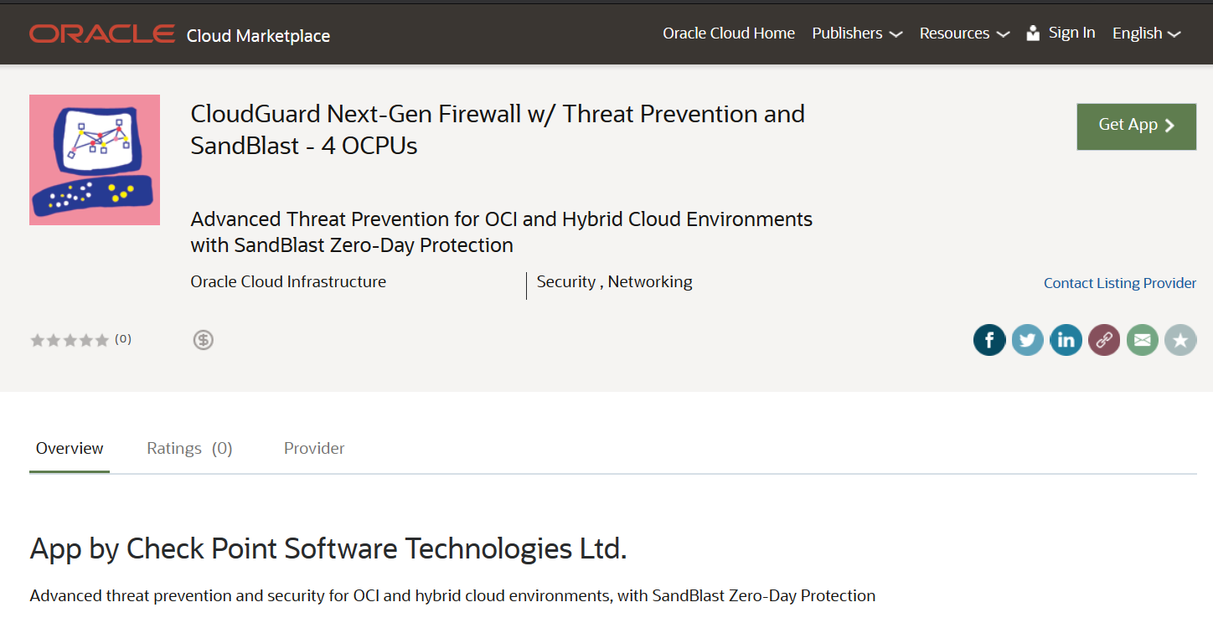
Task: Click the Sign In link
Action: [x=1071, y=33]
